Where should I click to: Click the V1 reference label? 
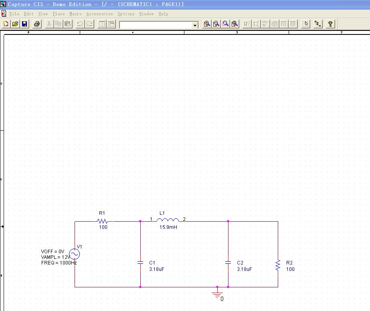[79, 246]
